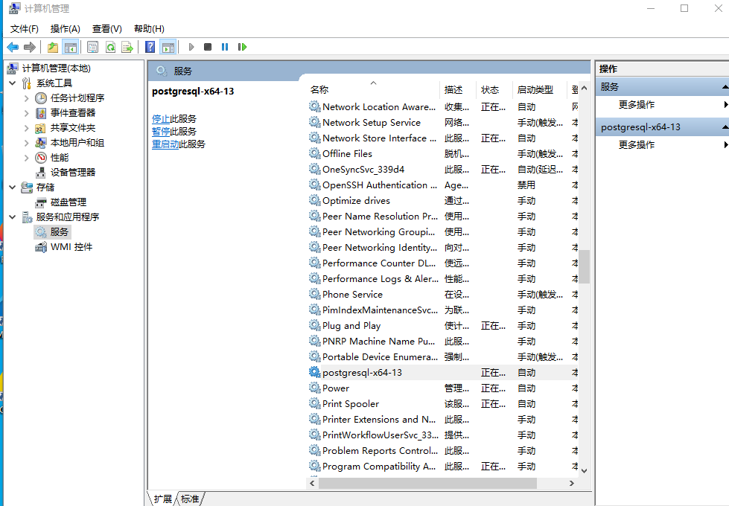Viewport: 729px width, 506px height.
Task: Click the Back navigation arrow icon
Action: (12, 46)
